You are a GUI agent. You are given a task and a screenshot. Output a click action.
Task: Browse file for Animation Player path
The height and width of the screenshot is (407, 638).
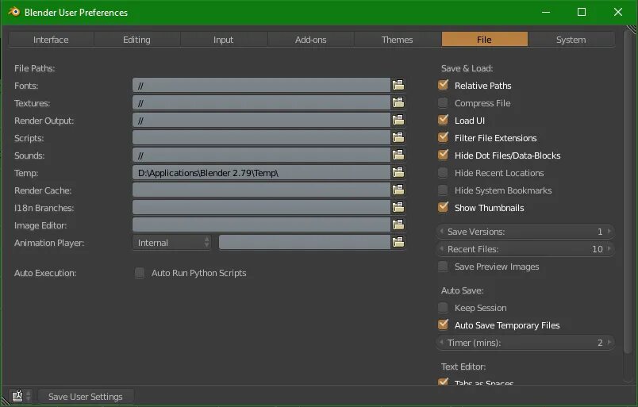click(x=398, y=243)
